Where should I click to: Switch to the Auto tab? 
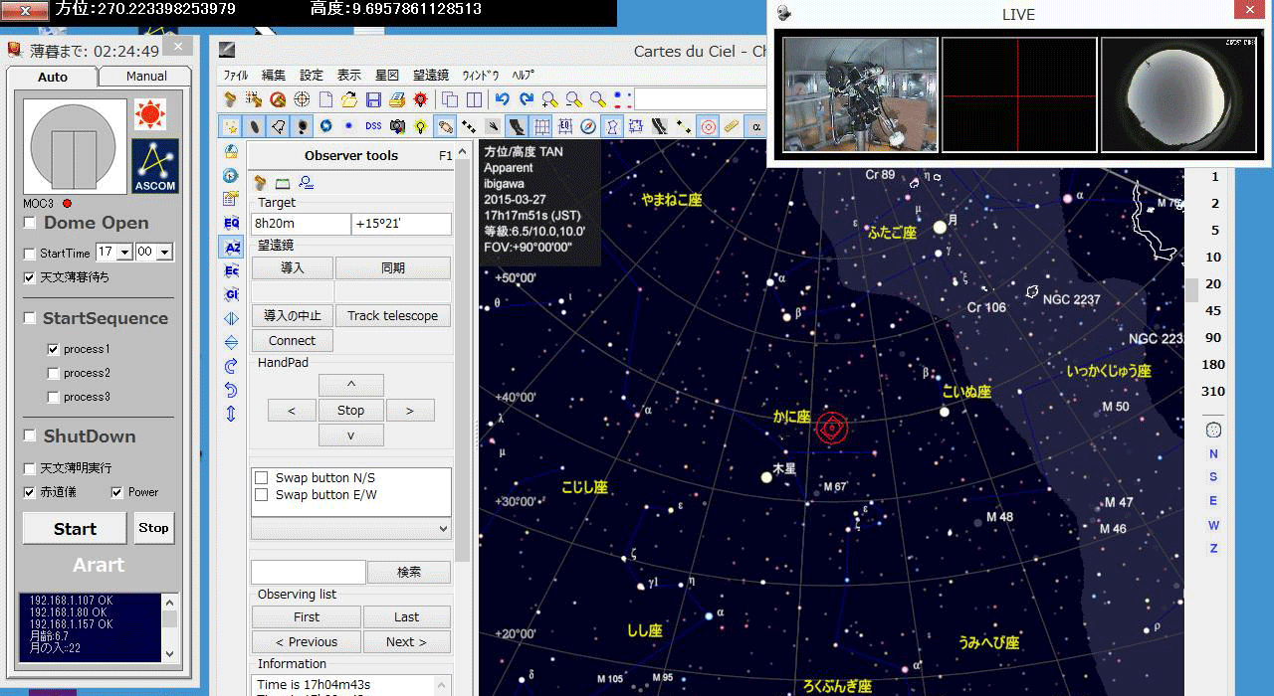point(53,77)
